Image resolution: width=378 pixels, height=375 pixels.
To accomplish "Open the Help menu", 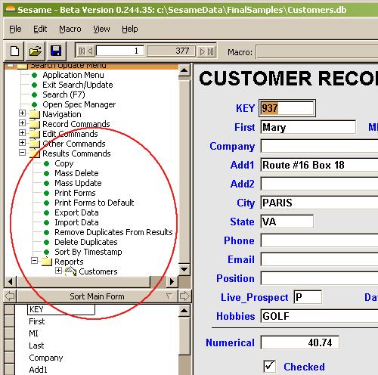I will tap(130, 29).
